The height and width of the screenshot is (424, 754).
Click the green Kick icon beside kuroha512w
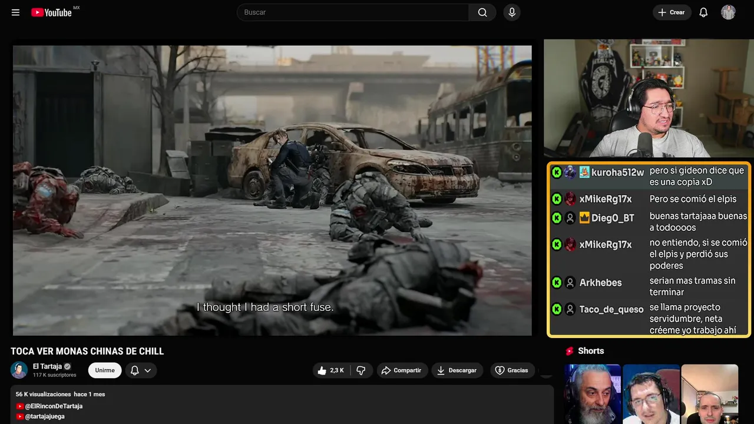(557, 172)
